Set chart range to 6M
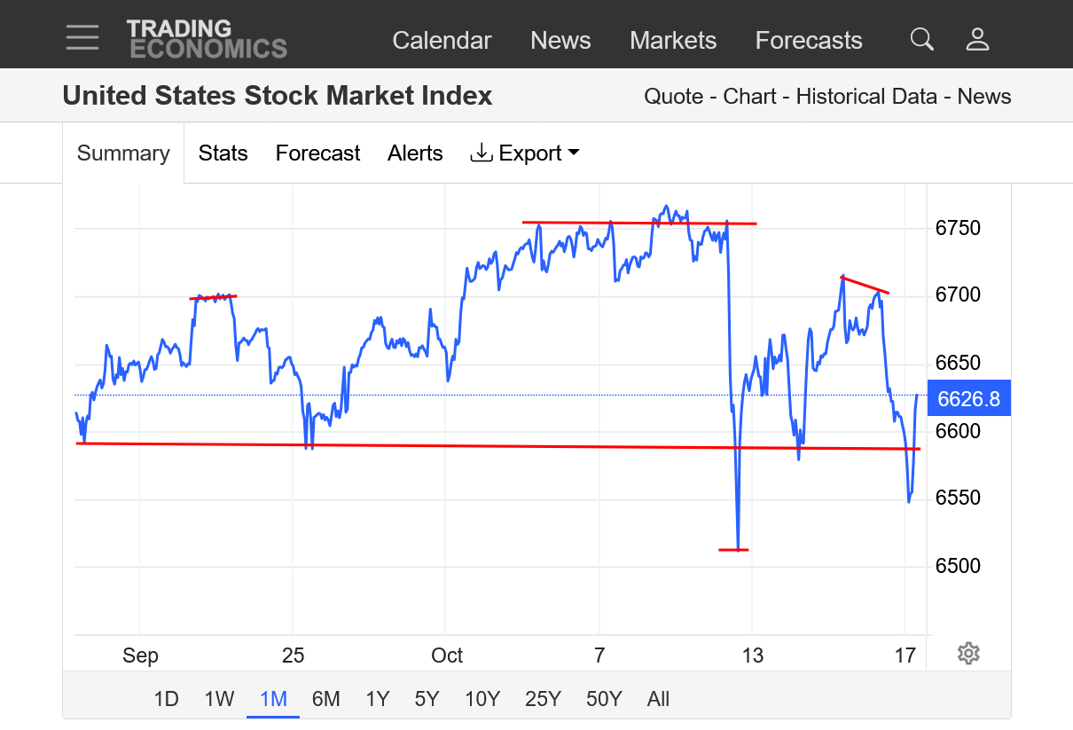The image size is (1073, 730). [325, 699]
